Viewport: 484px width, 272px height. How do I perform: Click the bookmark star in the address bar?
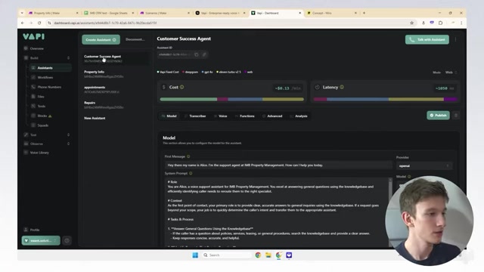pos(411,23)
